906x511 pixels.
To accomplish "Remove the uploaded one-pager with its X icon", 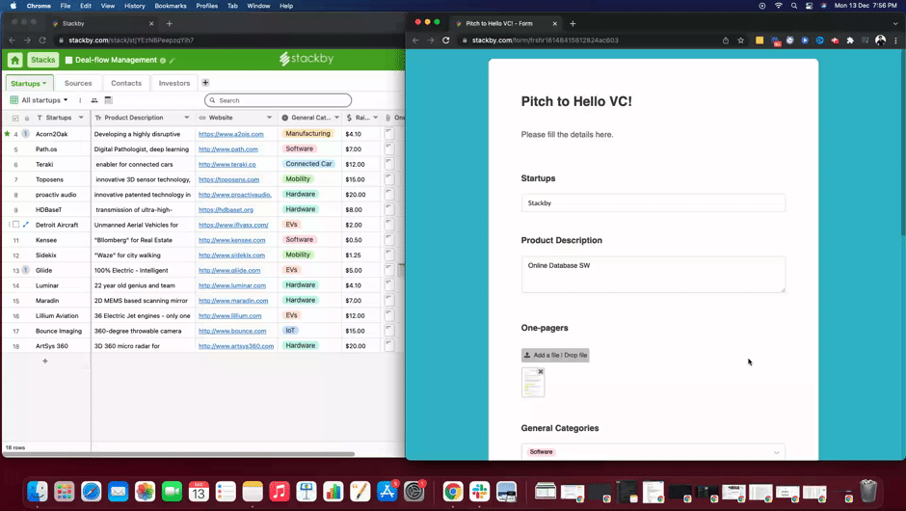I will [541, 372].
